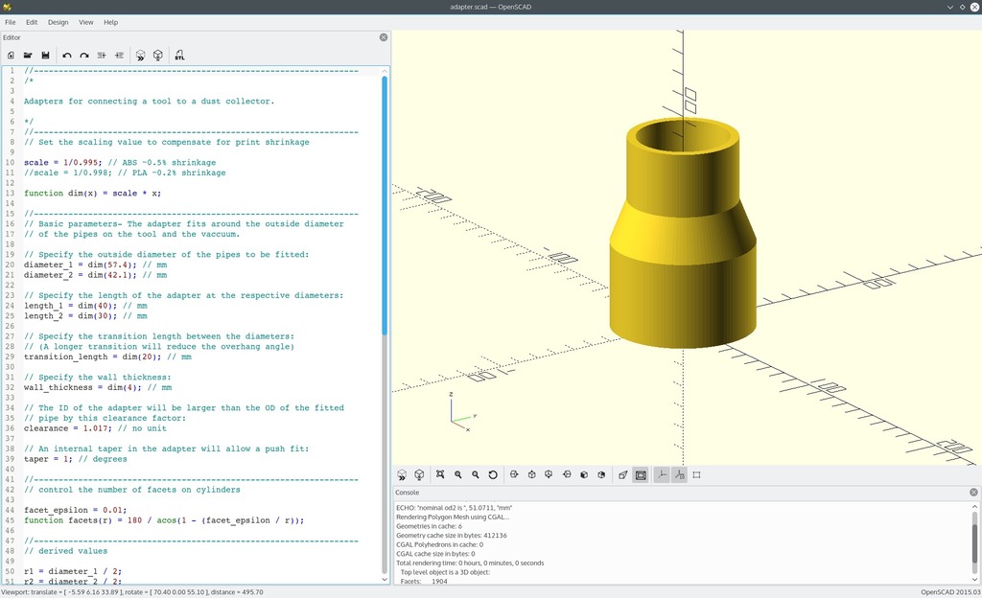Click the editor's vertical scrollbar

coord(386,201)
